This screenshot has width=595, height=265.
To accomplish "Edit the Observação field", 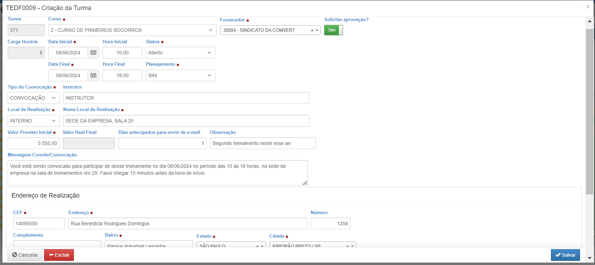I will pyautogui.click(x=263, y=143).
